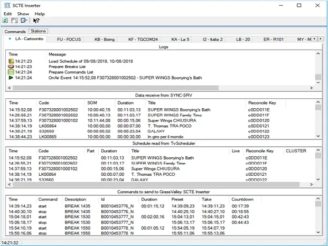This screenshot has height=246, width=328.
Task: Click the Prepare Commands List log icon
Action: (x=11, y=72)
